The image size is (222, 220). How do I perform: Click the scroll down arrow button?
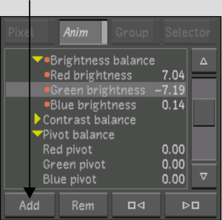point(204,176)
